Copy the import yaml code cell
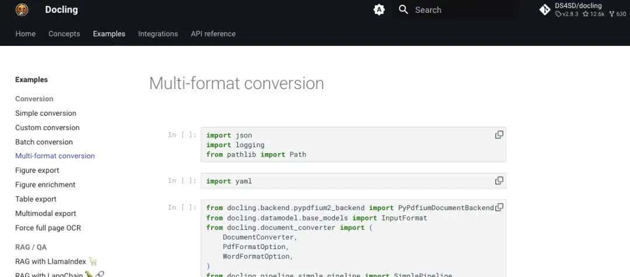This screenshot has width=630, height=277. point(499,180)
